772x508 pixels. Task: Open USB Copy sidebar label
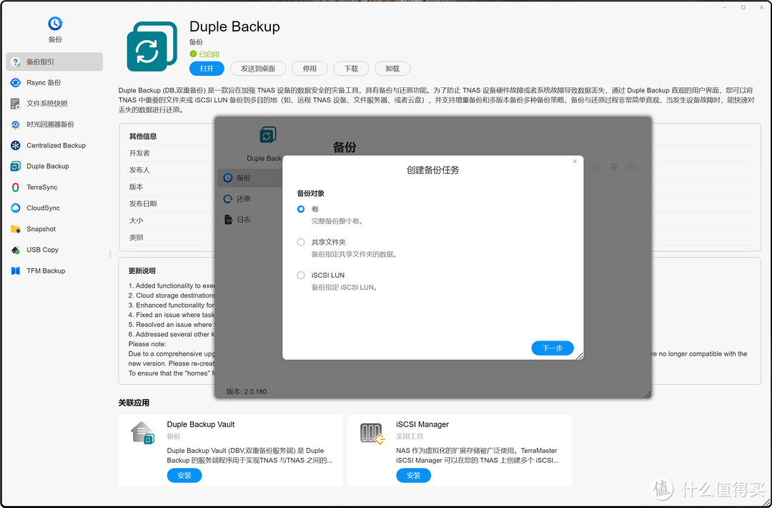(42, 250)
